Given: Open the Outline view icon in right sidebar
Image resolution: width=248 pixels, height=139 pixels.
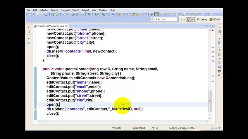Looking at the screenshot, I should 220,43.
